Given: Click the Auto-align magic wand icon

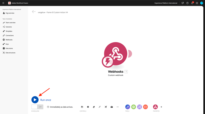Looking at the screenshot, I should (100, 107).
